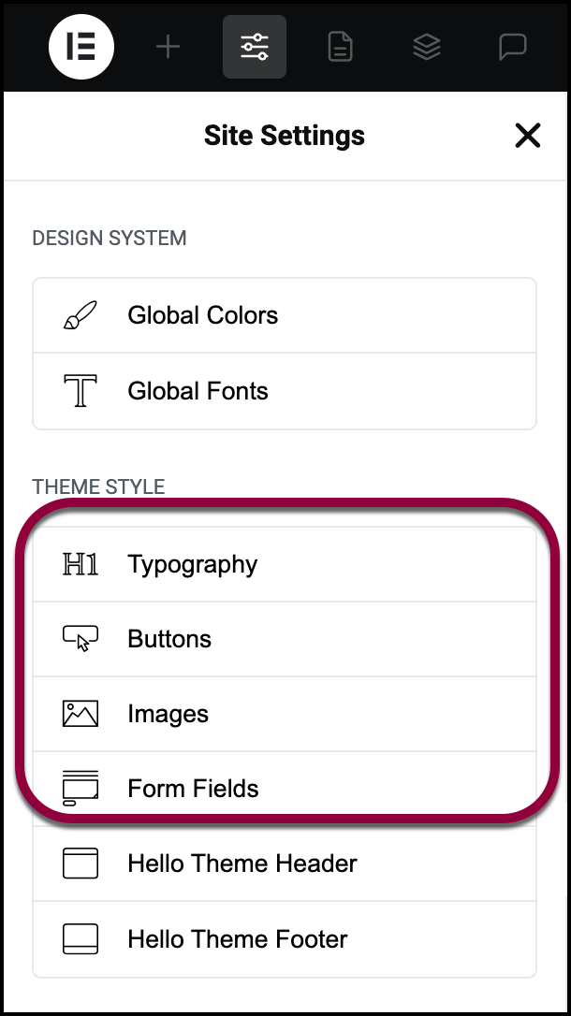Open Hello Theme Footer settings
The image size is (571, 1016).
pyautogui.click(x=285, y=939)
